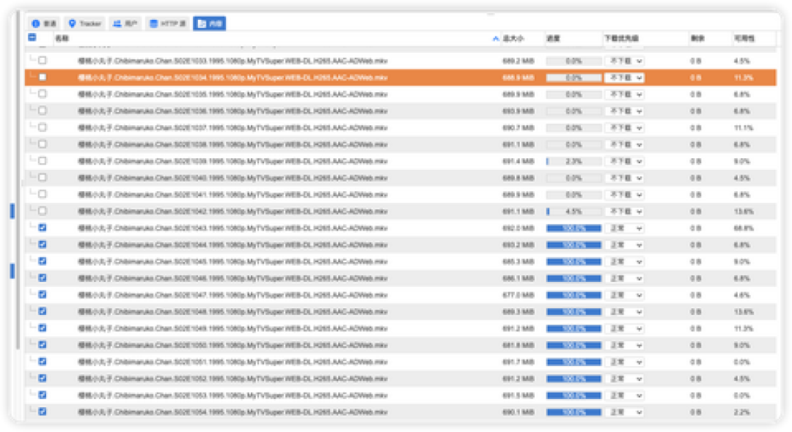Image resolution: width=792 pixels, height=432 pixels.
Task: Click the file size of episode S02E1049
Action: pyautogui.click(x=518, y=329)
